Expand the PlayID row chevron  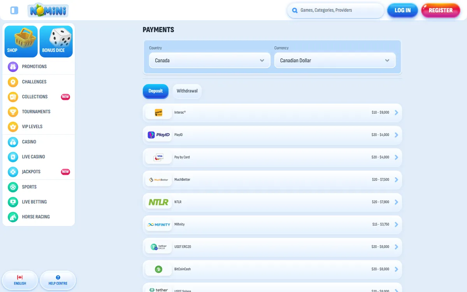click(x=397, y=135)
